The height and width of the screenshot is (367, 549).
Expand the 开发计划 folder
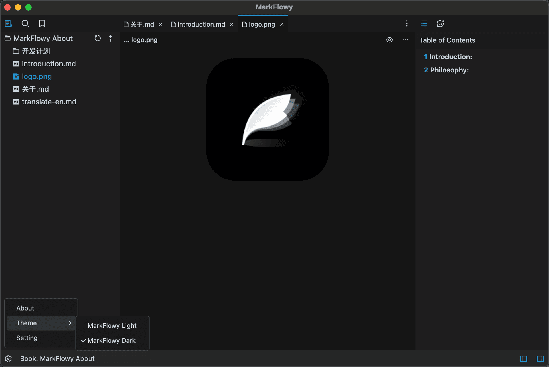(36, 51)
